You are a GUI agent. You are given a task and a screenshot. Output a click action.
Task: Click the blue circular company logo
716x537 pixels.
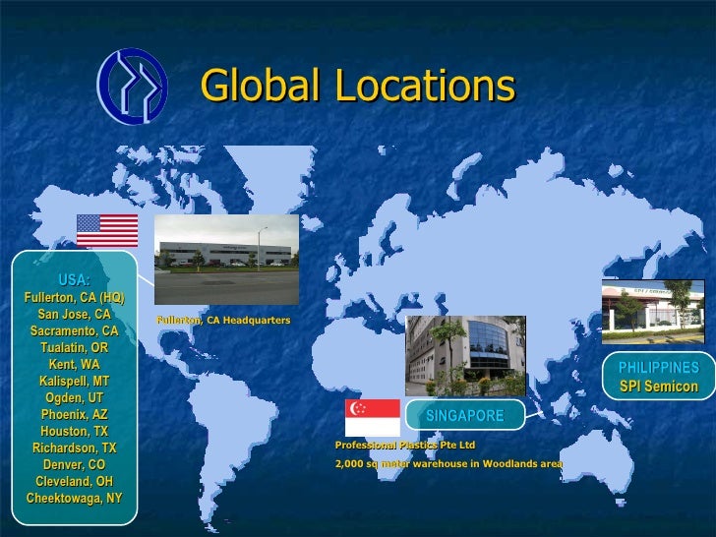[x=133, y=87]
